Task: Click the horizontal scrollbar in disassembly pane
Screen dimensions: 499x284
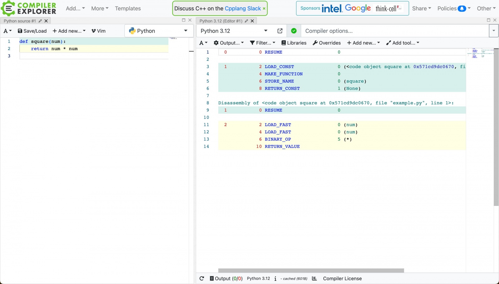Action: tap(311, 270)
